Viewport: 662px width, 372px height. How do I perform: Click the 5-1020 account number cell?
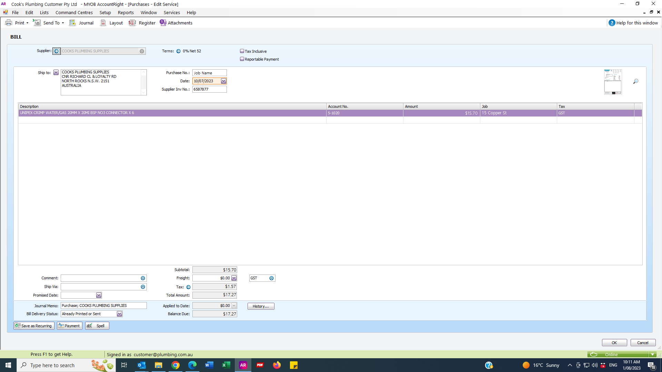(x=364, y=113)
